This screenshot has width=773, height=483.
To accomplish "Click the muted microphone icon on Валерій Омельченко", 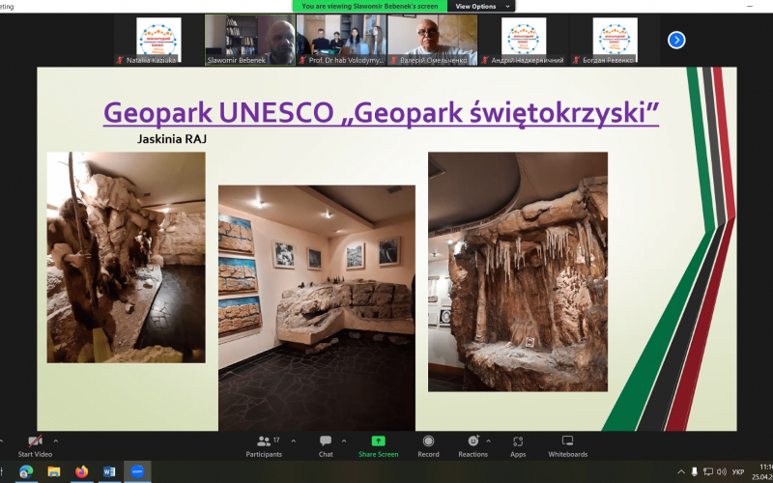I will coord(393,60).
